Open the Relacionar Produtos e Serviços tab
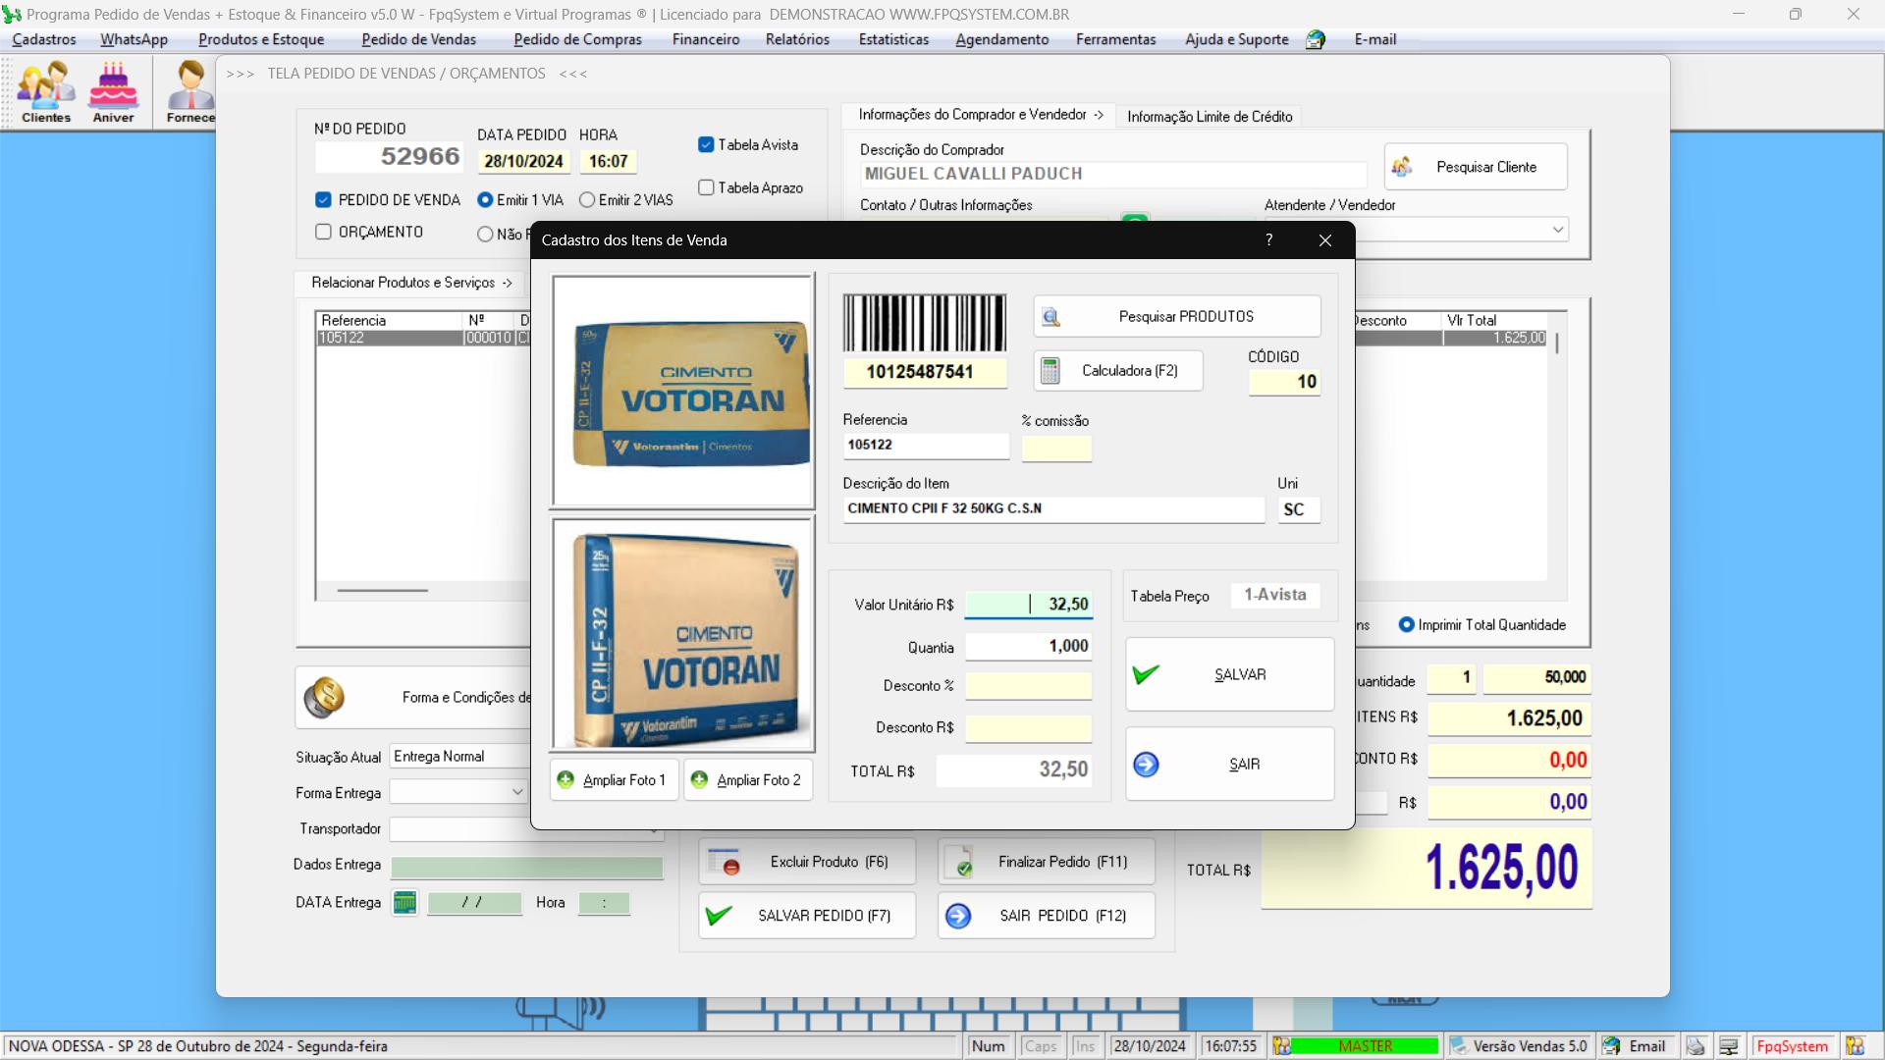This screenshot has height=1060, width=1885. click(411, 283)
